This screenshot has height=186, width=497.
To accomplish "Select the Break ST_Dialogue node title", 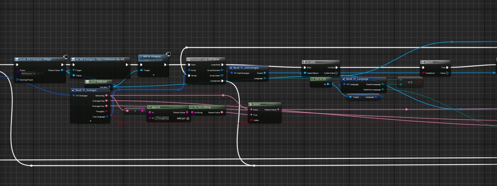I will click(86, 90).
